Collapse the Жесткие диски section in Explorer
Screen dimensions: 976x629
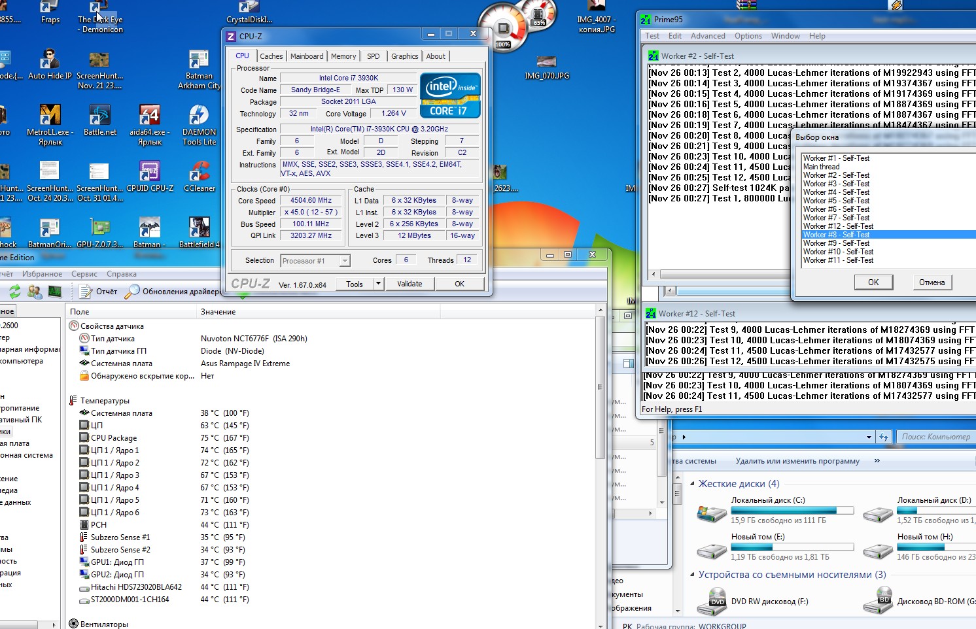coord(693,484)
